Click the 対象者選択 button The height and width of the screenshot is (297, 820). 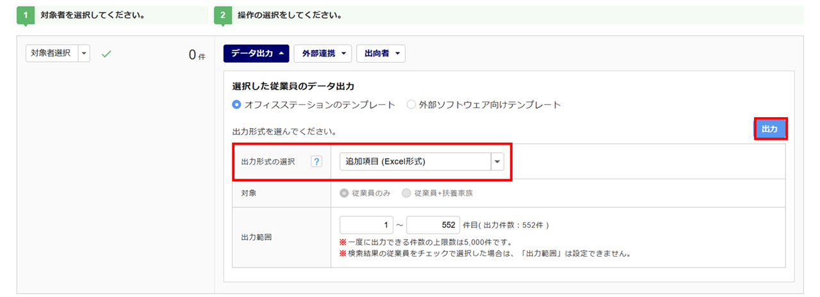51,54
